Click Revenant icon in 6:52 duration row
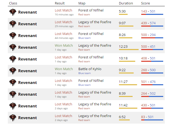The height and width of the screenshot is (128, 170). point(13,118)
